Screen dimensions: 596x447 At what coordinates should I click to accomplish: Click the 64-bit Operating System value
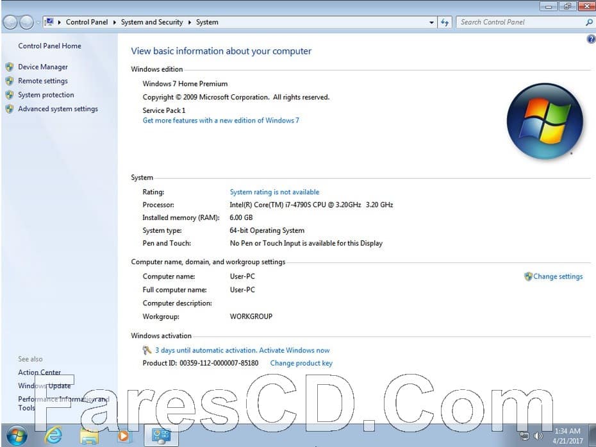click(267, 230)
